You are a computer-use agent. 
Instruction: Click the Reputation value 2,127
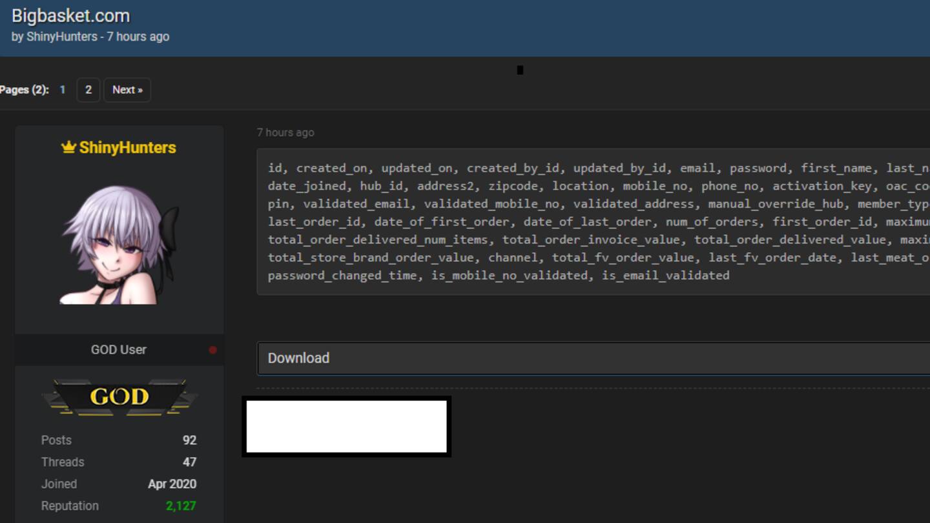click(x=181, y=506)
